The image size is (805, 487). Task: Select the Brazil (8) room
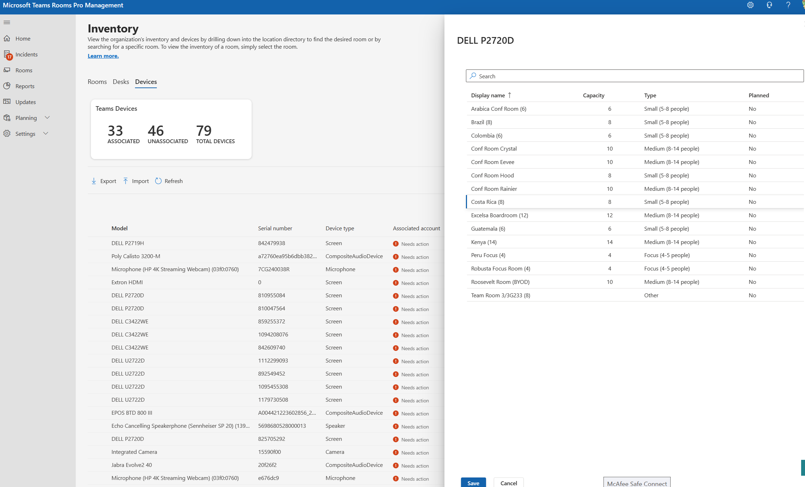click(x=635, y=122)
